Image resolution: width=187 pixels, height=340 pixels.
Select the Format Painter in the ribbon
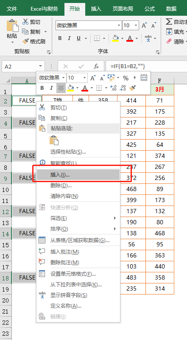34,41
